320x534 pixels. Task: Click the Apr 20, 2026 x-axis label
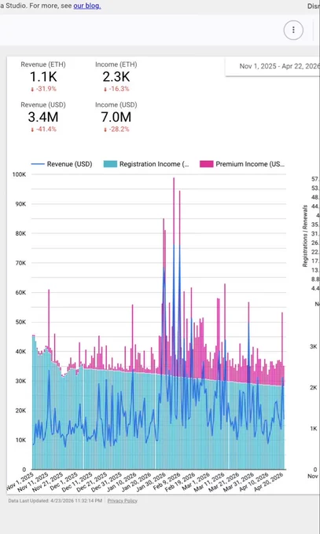click(270, 482)
